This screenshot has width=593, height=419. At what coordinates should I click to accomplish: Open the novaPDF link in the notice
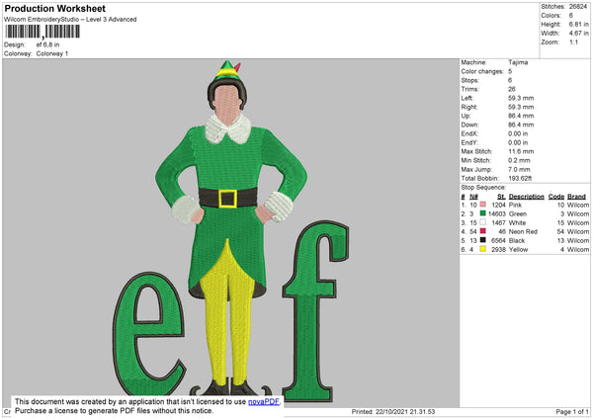point(264,401)
